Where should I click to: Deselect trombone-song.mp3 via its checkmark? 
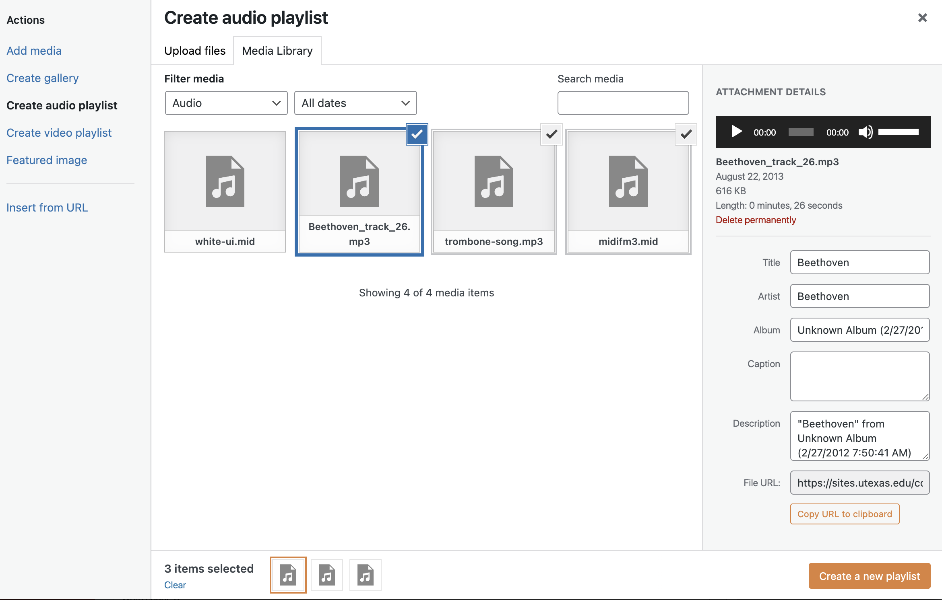[x=551, y=134]
